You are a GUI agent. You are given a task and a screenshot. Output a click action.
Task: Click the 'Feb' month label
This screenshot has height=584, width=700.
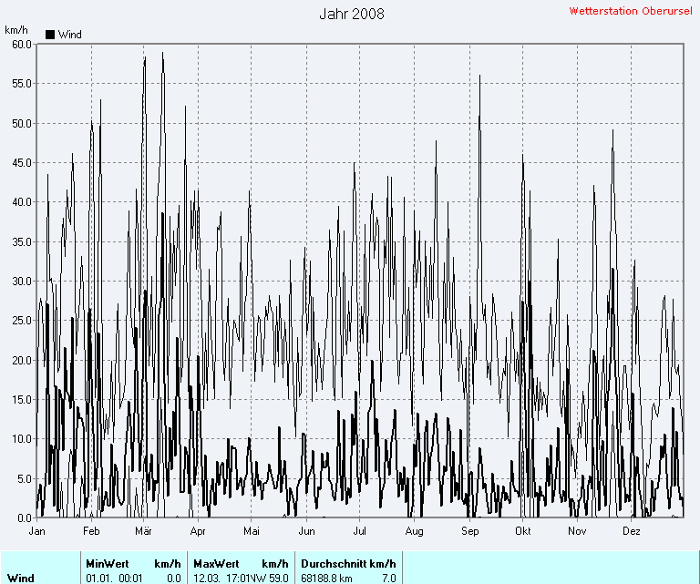coord(91,531)
